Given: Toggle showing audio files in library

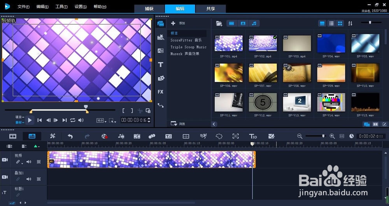Looking at the screenshot, I should [254, 24].
